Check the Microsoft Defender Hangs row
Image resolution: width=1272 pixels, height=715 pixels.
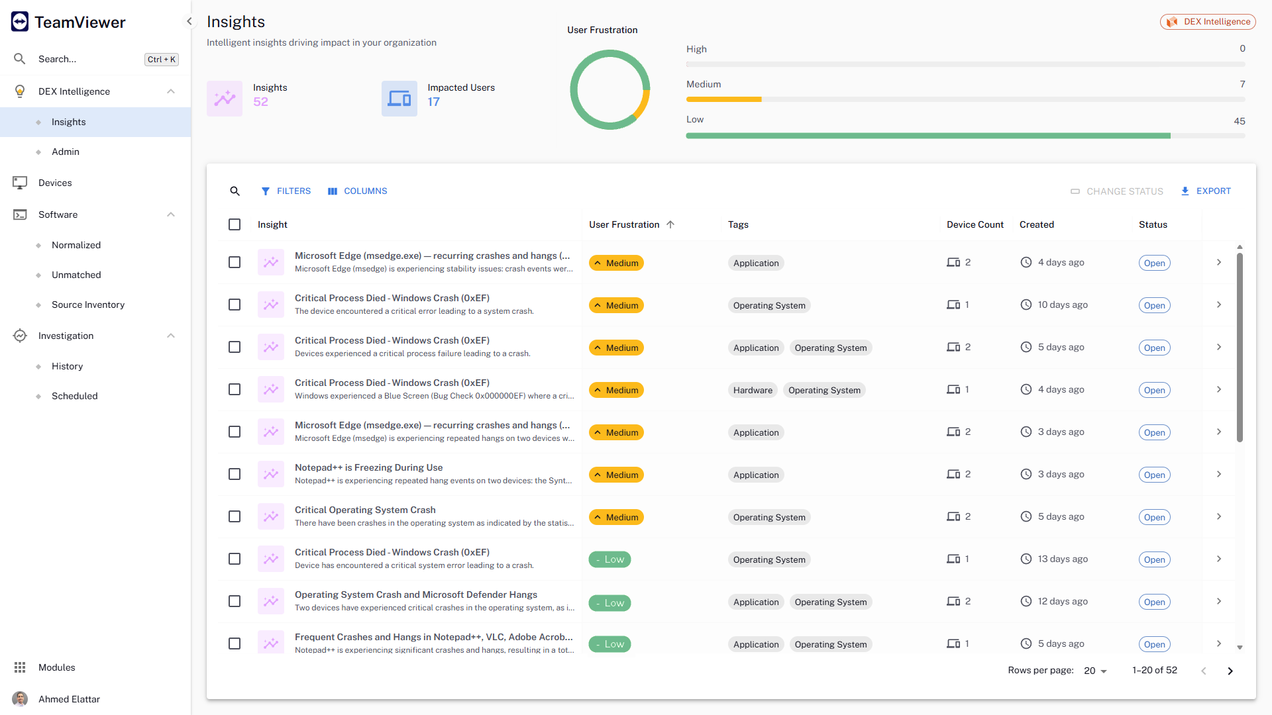(235, 601)
